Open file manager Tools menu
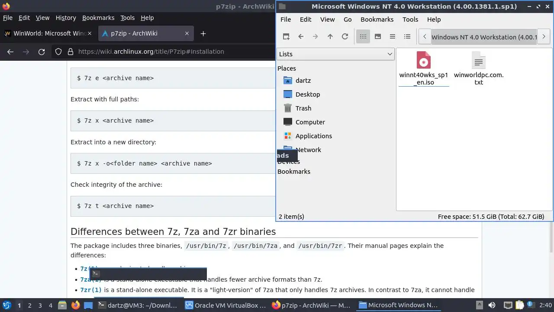 click(410, 19)
